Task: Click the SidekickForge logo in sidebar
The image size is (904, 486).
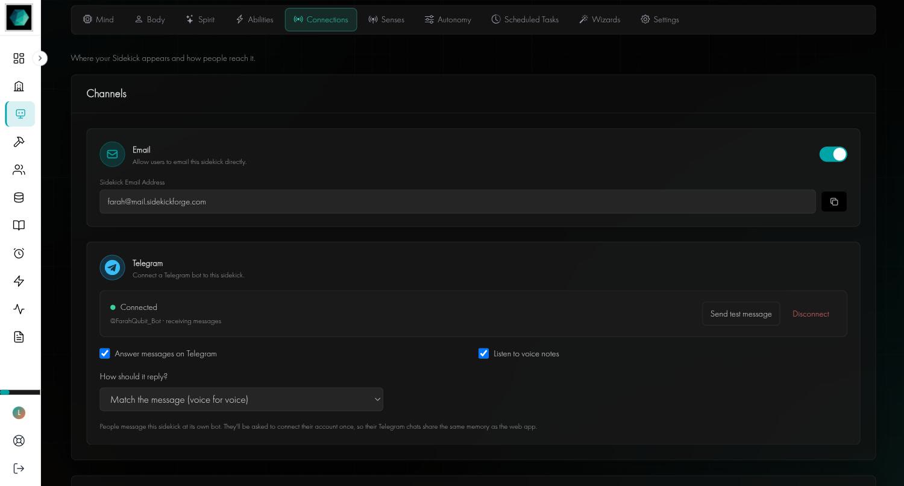Action: coord(19,16)
